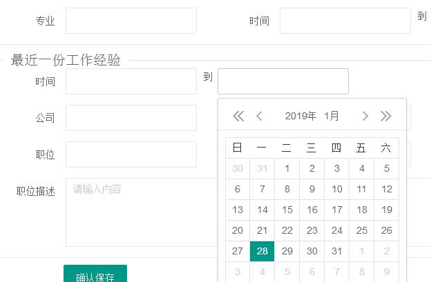Select January 21 in calendar
This screenshot has width=431, height=282.
[x=262, y=230]
